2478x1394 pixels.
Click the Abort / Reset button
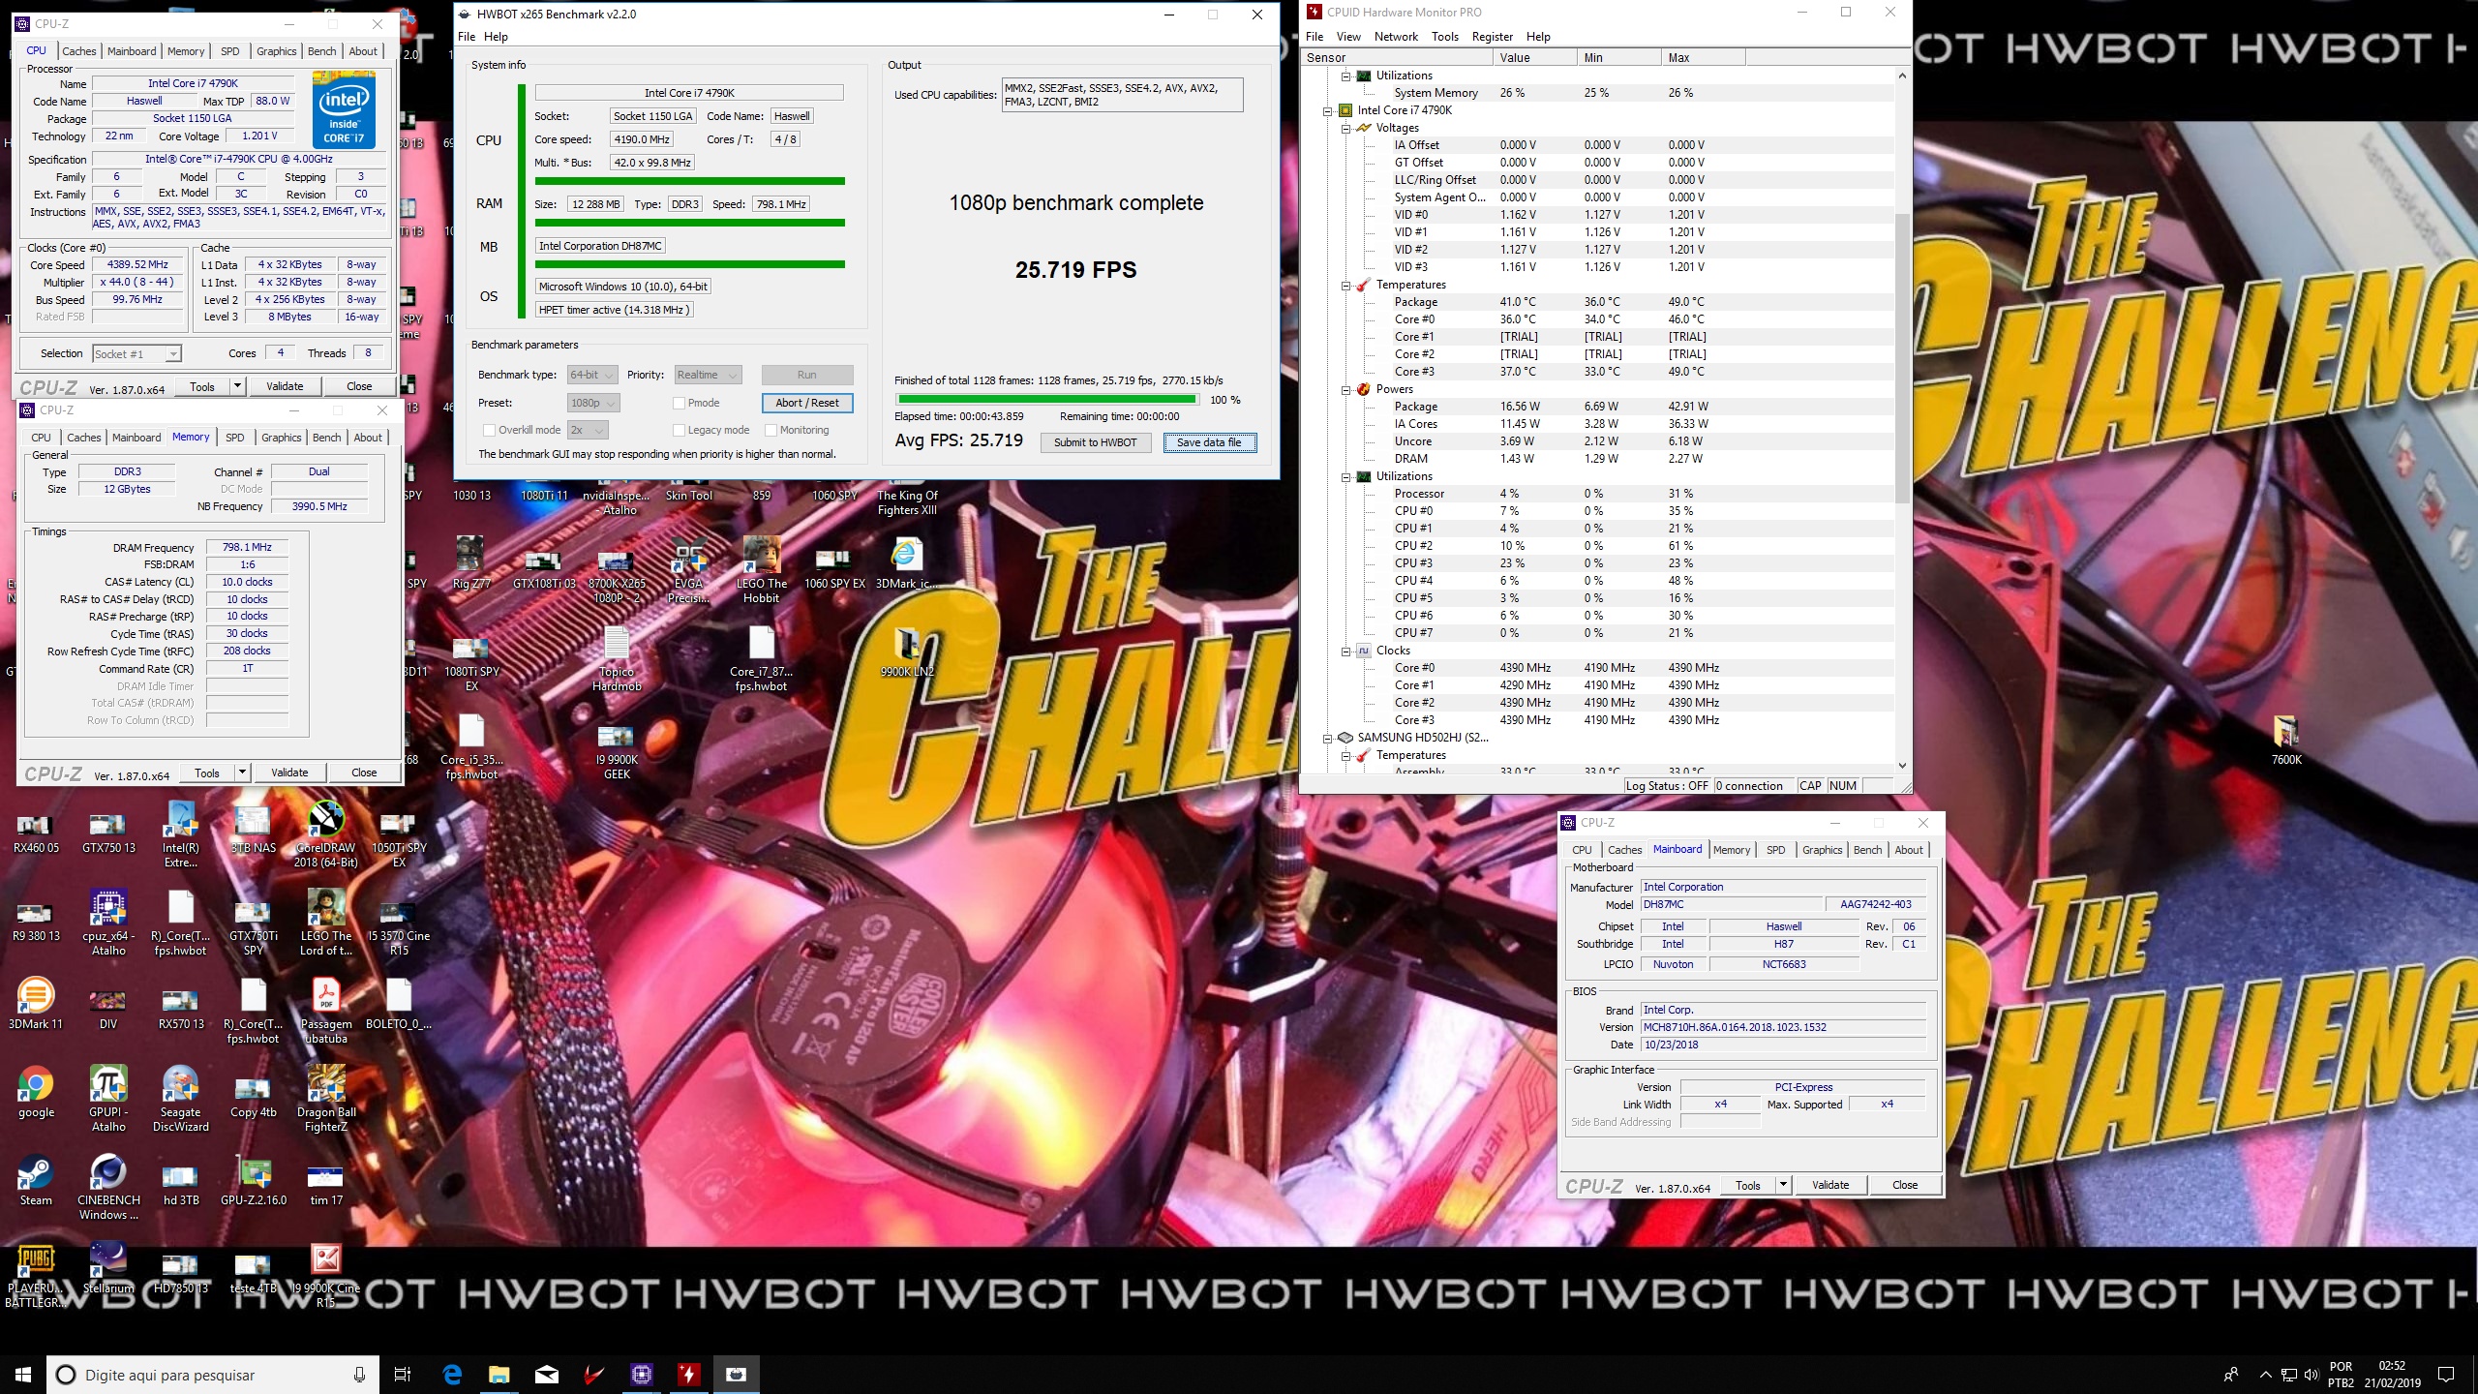[807, 403]
